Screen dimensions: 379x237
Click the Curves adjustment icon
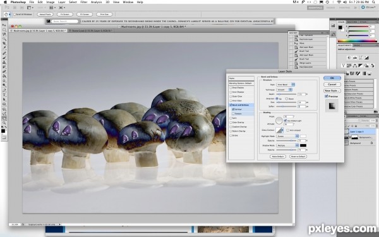[x=361, y=58]
